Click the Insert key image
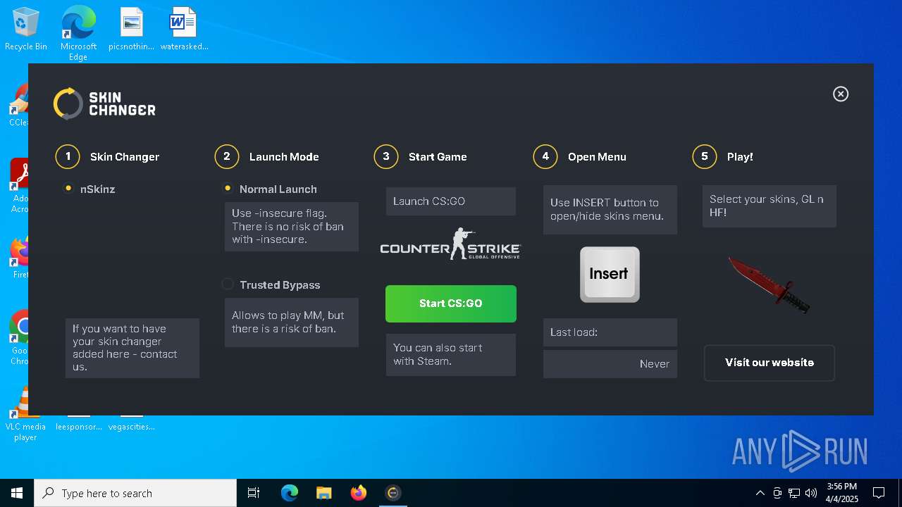 click(610, 275)
